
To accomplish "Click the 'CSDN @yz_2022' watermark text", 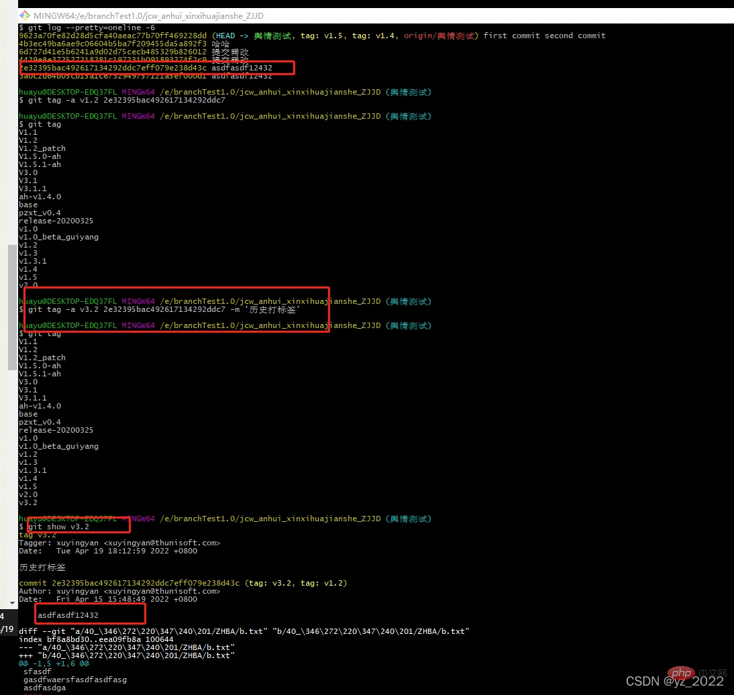I will 675,682.
